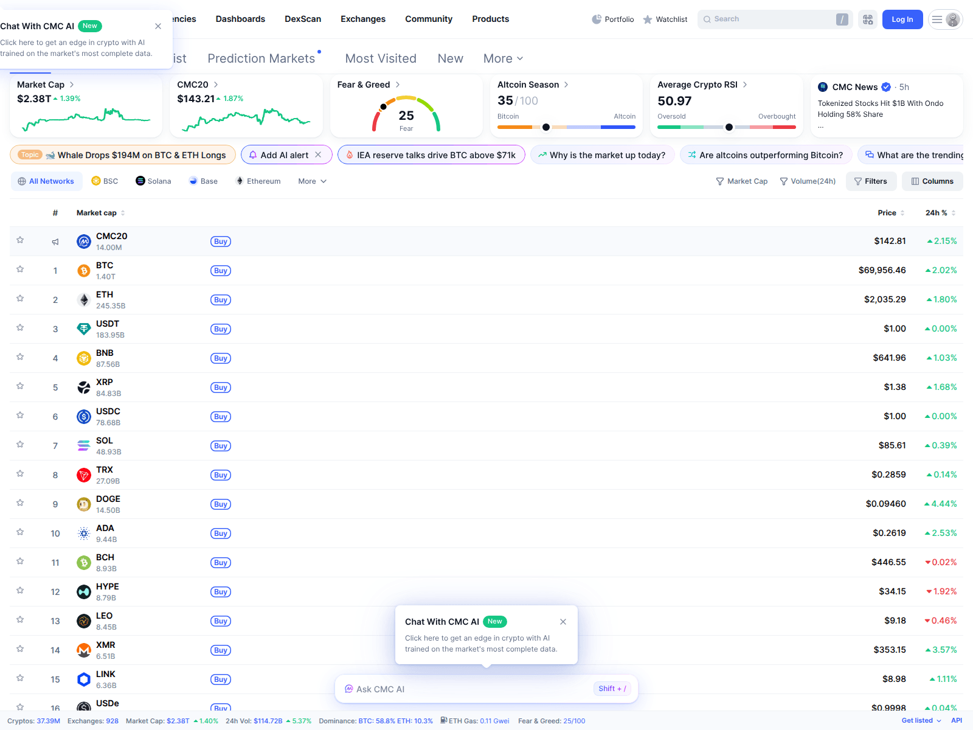The height and width of the screenshot is (730, 973).
Task: Toggle the watchlist star for SOL
Action: pos(20,445)
